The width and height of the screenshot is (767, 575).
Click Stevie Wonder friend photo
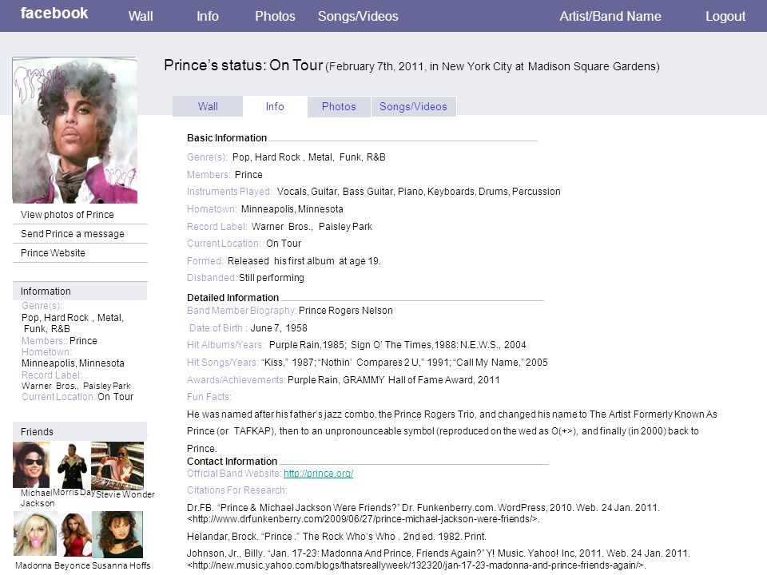(x=117, y=466)
